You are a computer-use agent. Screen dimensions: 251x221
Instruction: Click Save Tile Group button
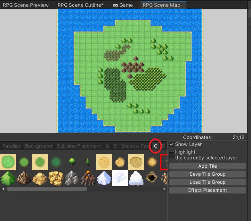(207, 174)
